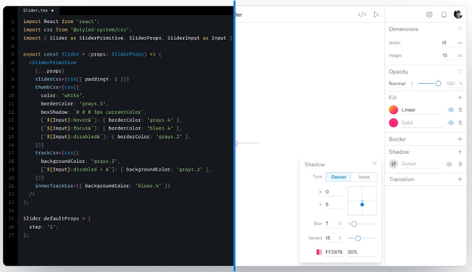Click the Width input field
Viewport: 472px width, 272px height.
(444, 42)
